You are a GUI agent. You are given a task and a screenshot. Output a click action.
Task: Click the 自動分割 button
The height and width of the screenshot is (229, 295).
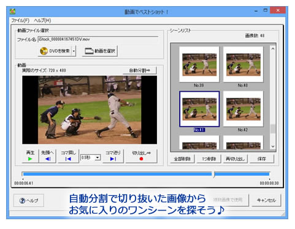tap(140, 70)
